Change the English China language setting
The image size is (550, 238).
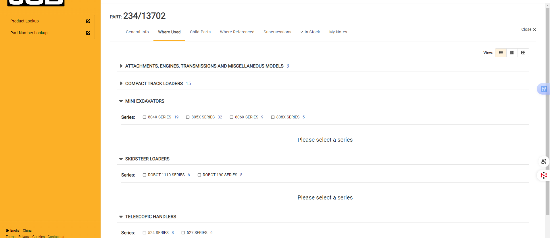[x=19, y=231]
